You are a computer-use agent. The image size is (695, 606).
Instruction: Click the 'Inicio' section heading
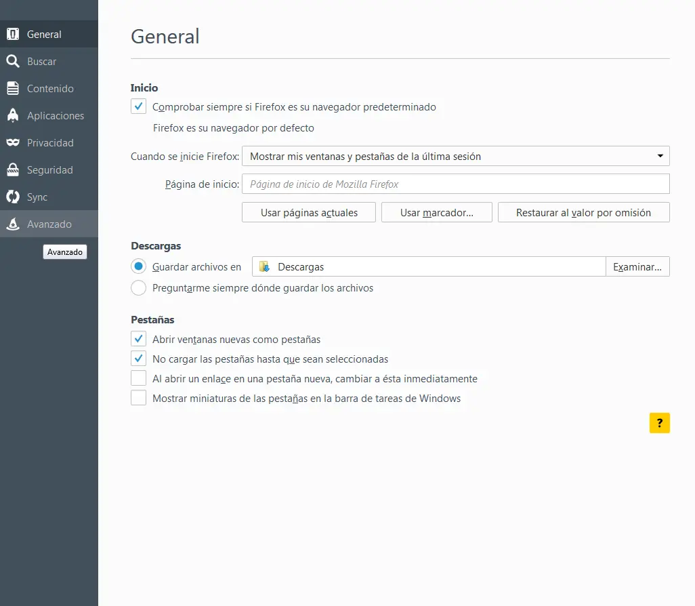(x=144, y=88)
